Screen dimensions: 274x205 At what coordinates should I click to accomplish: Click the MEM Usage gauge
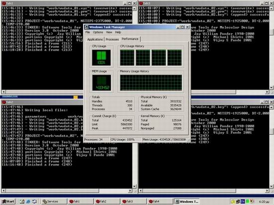tap(102, 83)
